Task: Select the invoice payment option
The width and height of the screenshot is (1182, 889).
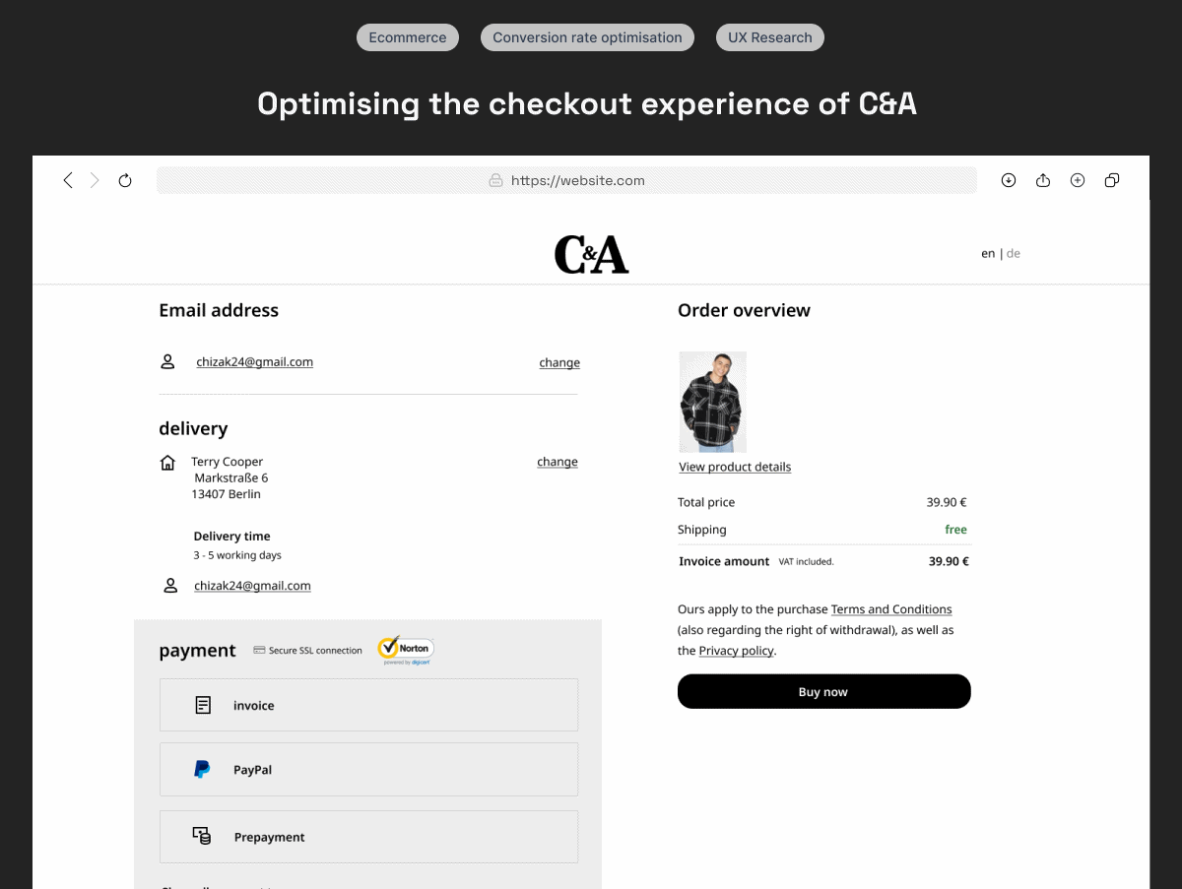Action: (368, 705)
